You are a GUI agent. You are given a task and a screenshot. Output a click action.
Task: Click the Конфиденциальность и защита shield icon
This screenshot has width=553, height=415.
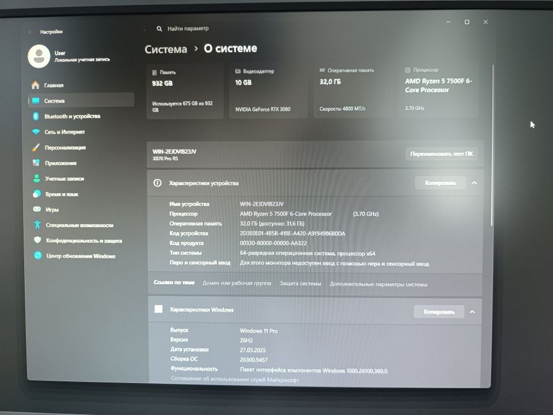37,240
